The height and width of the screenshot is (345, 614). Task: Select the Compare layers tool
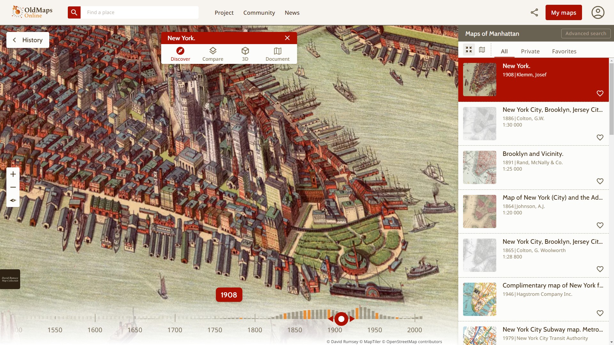pyautogui.click(x=213, y=54)
